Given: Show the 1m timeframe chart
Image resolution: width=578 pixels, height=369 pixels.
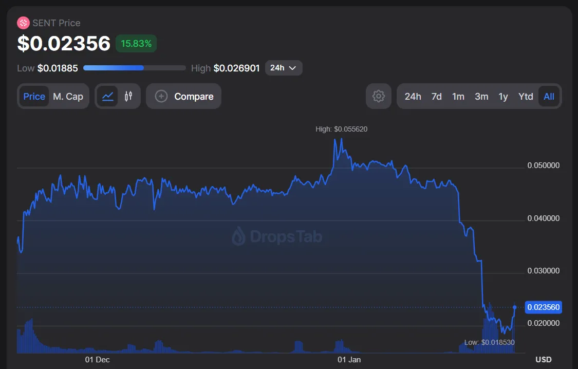Looking at the screenshot, I should [x=458, y=96].
